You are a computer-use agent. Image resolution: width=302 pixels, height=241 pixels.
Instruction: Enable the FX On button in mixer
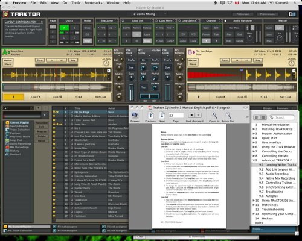coord(143,60)
